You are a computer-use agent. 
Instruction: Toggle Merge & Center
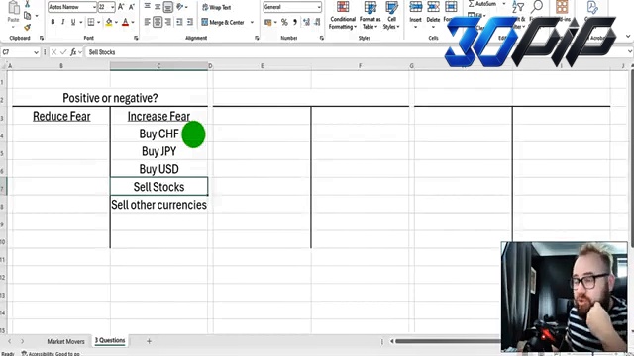[223, 22]
